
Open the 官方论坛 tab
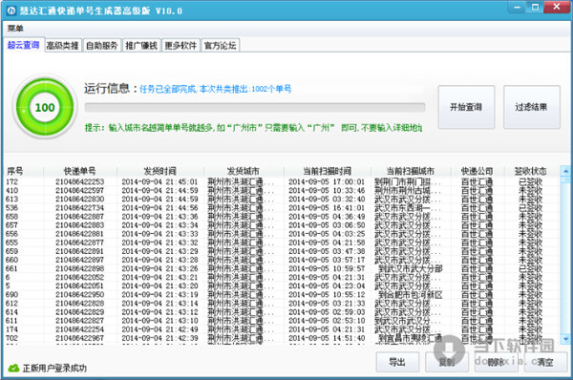pyautogui.click(x=221, y=45)
